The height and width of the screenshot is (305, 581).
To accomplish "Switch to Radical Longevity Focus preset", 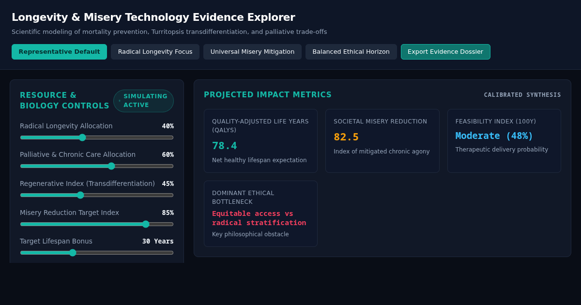I will coord(155,52).
